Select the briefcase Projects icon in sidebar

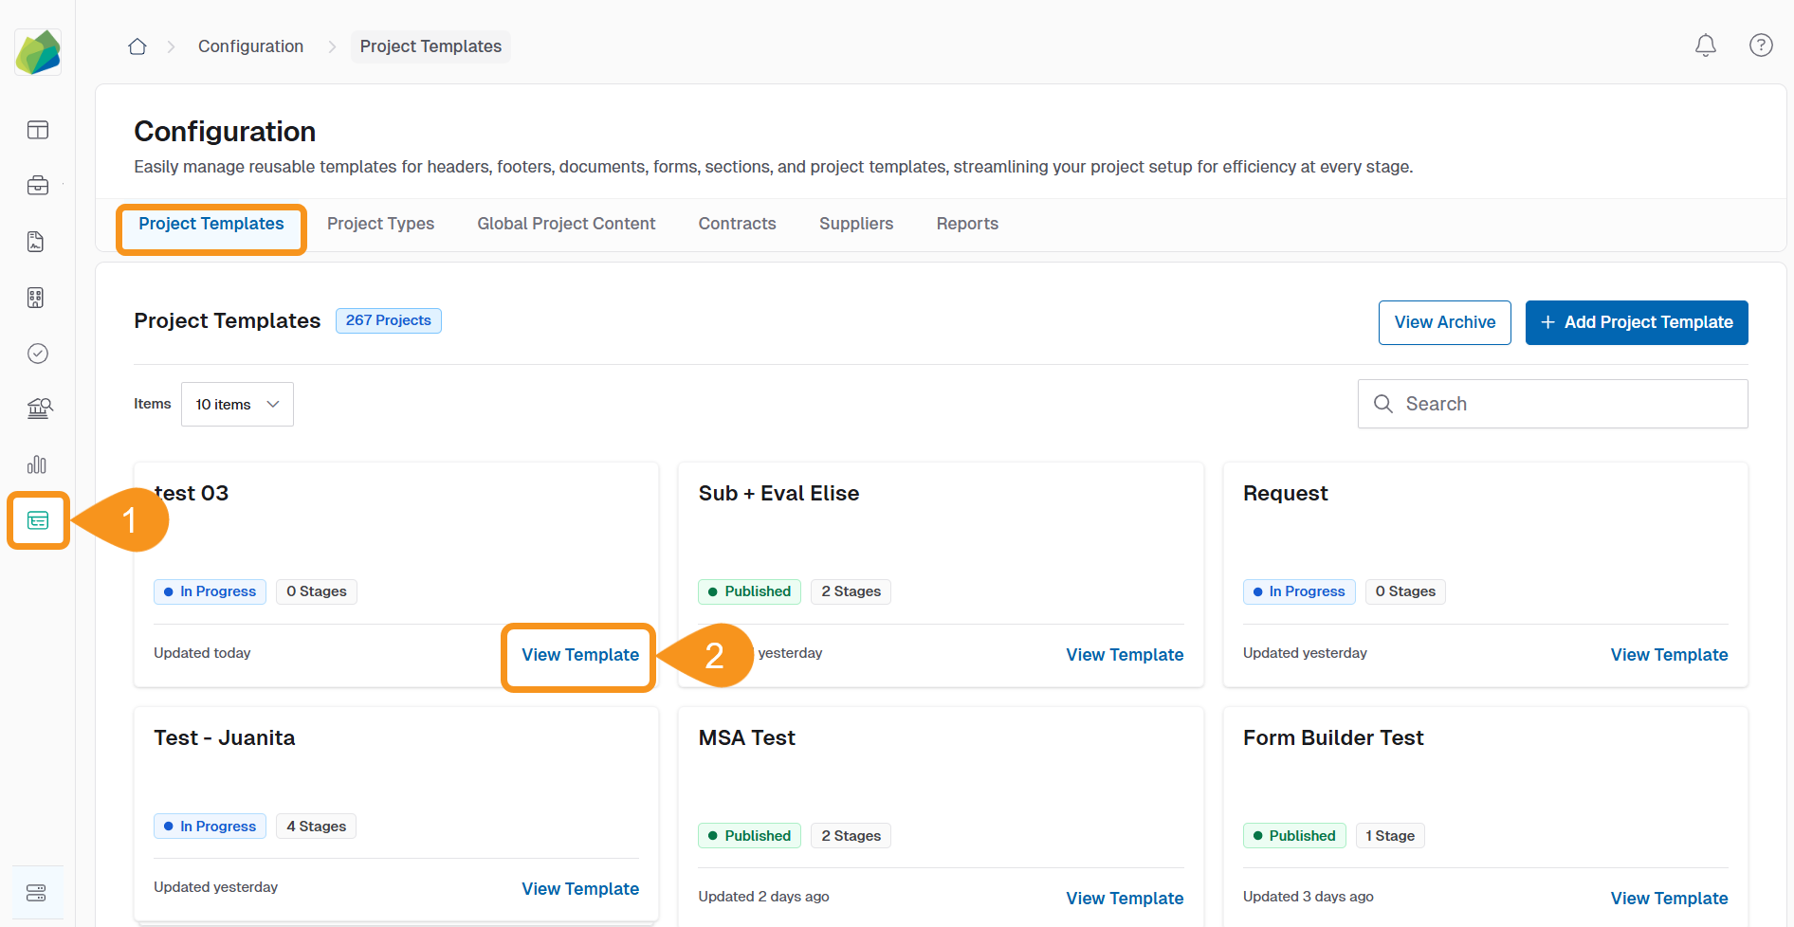coord(37,186)
